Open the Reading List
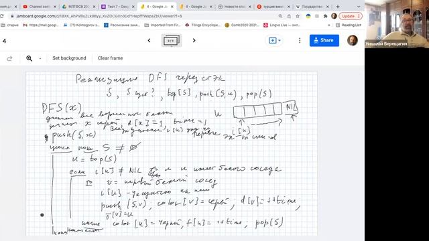 349,25
